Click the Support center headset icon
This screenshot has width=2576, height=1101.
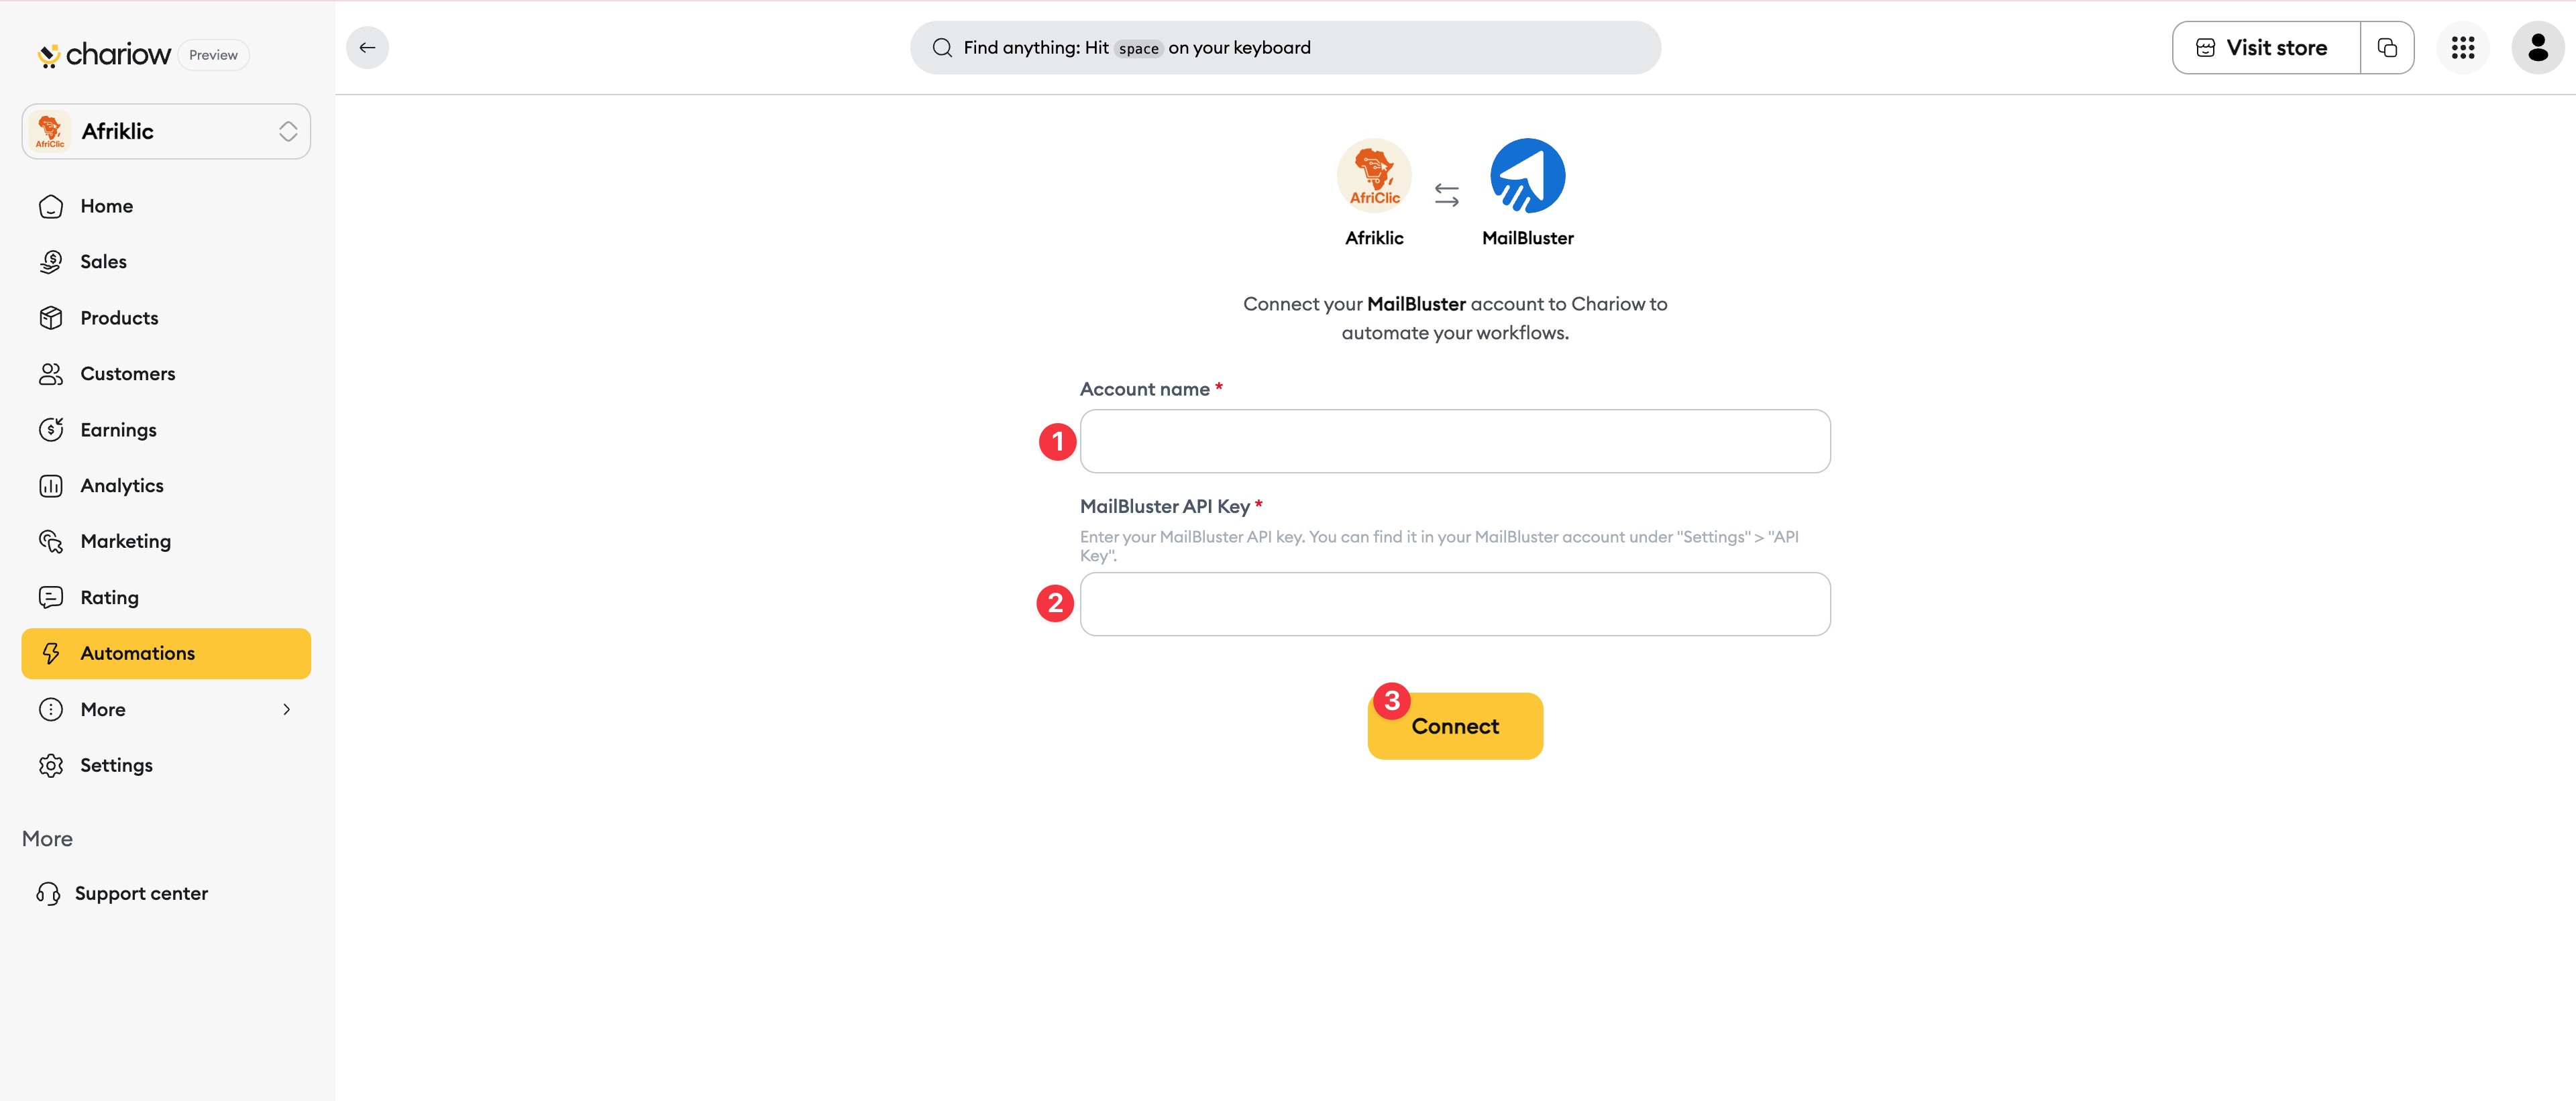click(x=48, y=893)
